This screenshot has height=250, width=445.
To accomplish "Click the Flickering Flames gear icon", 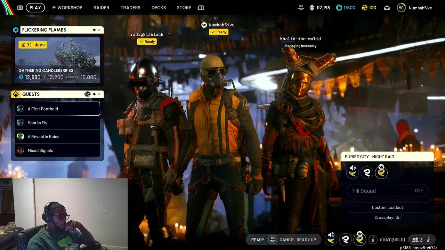I will pos(16,30).
